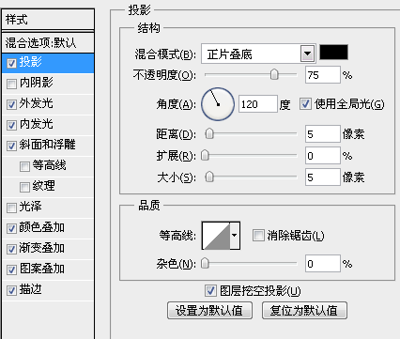Click the 杂色 value field
The image size is (400, 339).
[x=323, y=264]
